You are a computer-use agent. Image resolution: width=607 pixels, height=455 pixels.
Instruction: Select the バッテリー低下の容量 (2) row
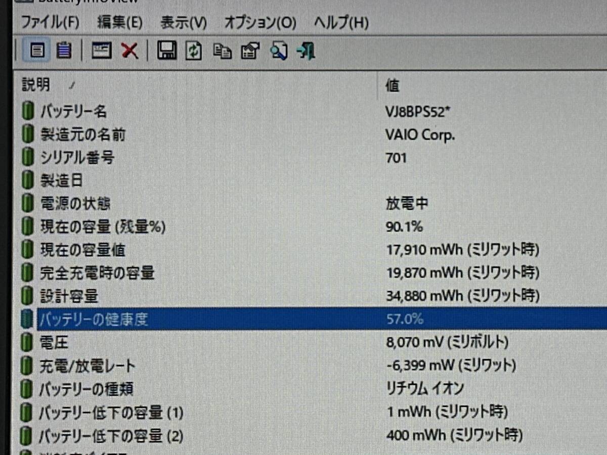point(314,436)
